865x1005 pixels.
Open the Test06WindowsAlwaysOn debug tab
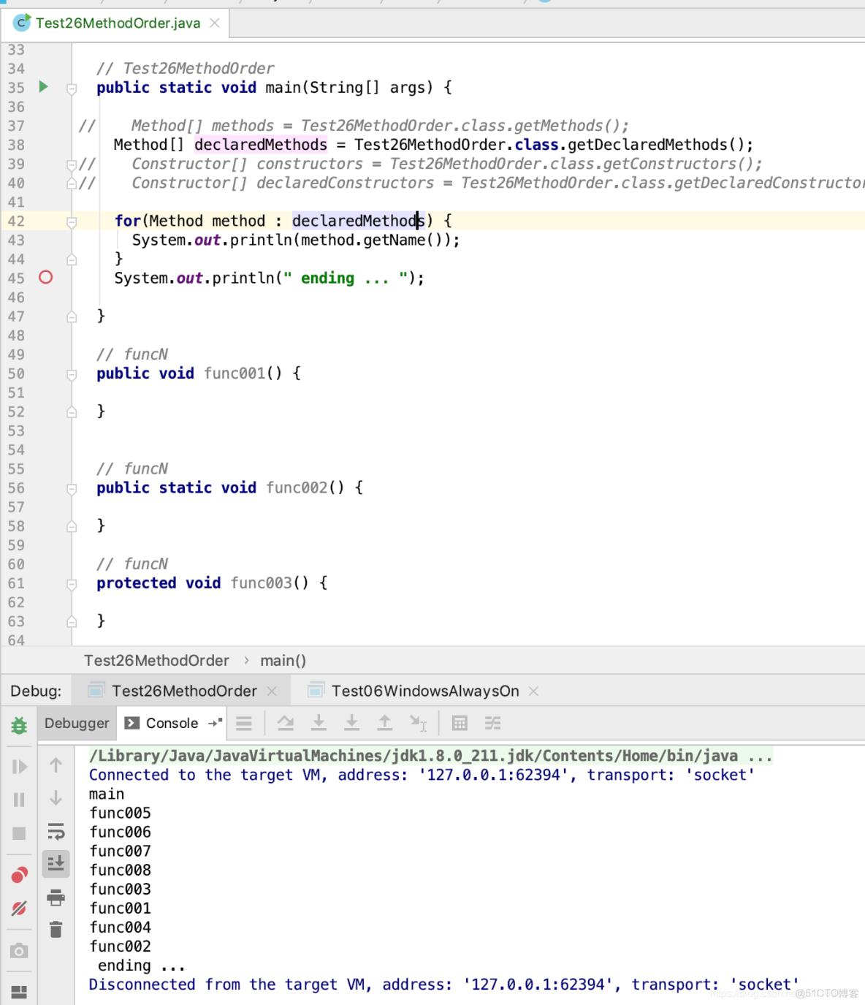425,690
